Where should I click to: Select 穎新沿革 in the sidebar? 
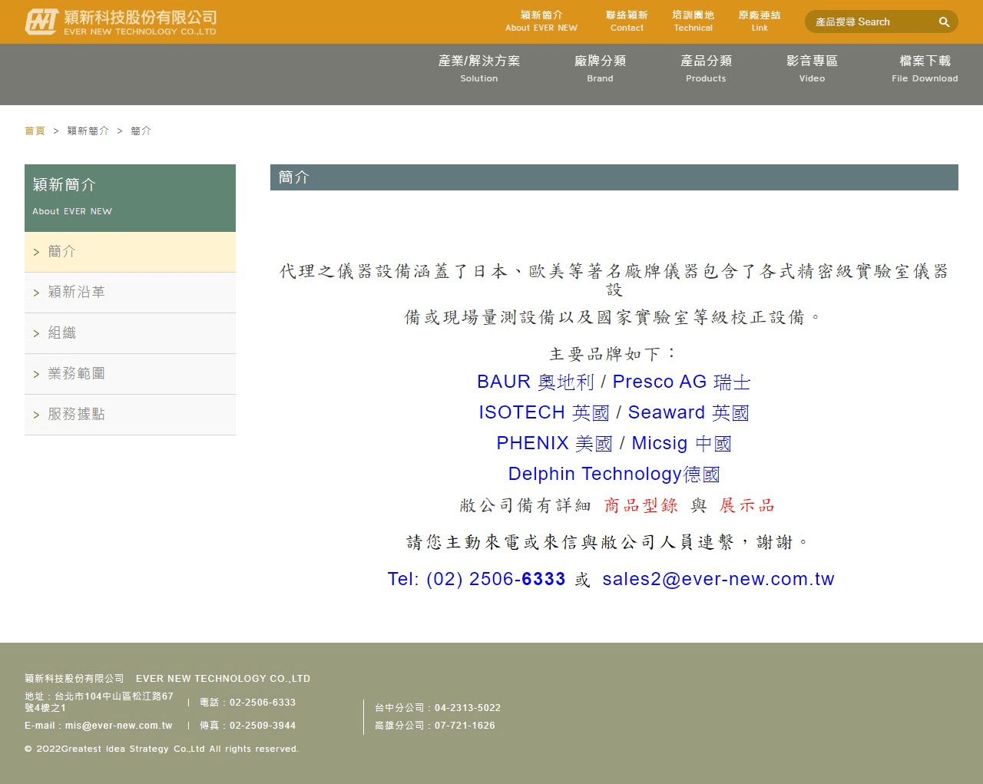tap(130, 293)
